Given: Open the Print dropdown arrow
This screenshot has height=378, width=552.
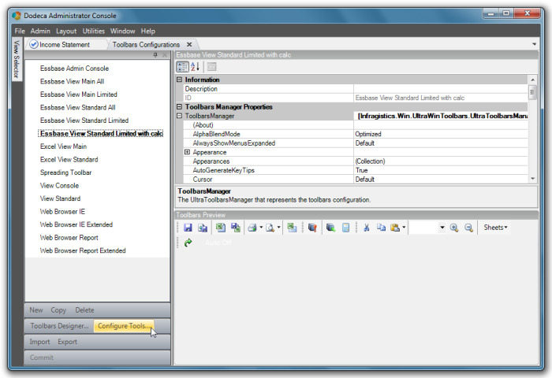Looking at the screenshot, I should click(261, 227).
